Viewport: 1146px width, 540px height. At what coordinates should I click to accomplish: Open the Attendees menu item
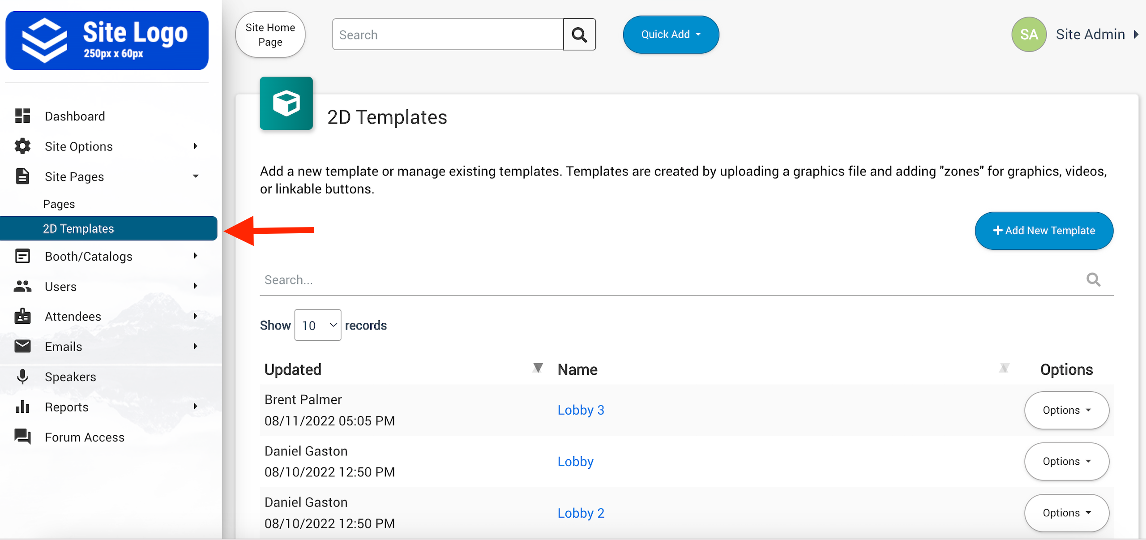(73, 317)
